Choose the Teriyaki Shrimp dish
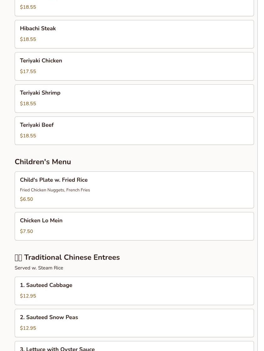Viewport: 264px width, 351px height. coord(40,93)
